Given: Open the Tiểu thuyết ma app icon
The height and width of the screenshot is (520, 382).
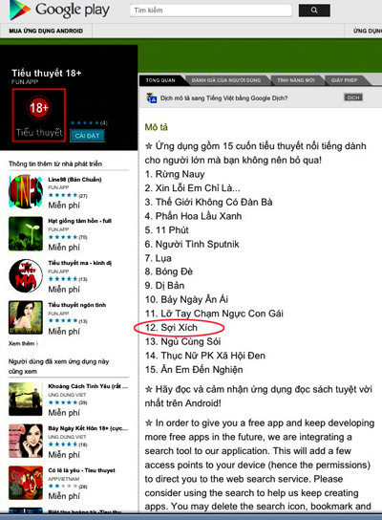Looking at the screenshot, I should click(x=26, y=275).
